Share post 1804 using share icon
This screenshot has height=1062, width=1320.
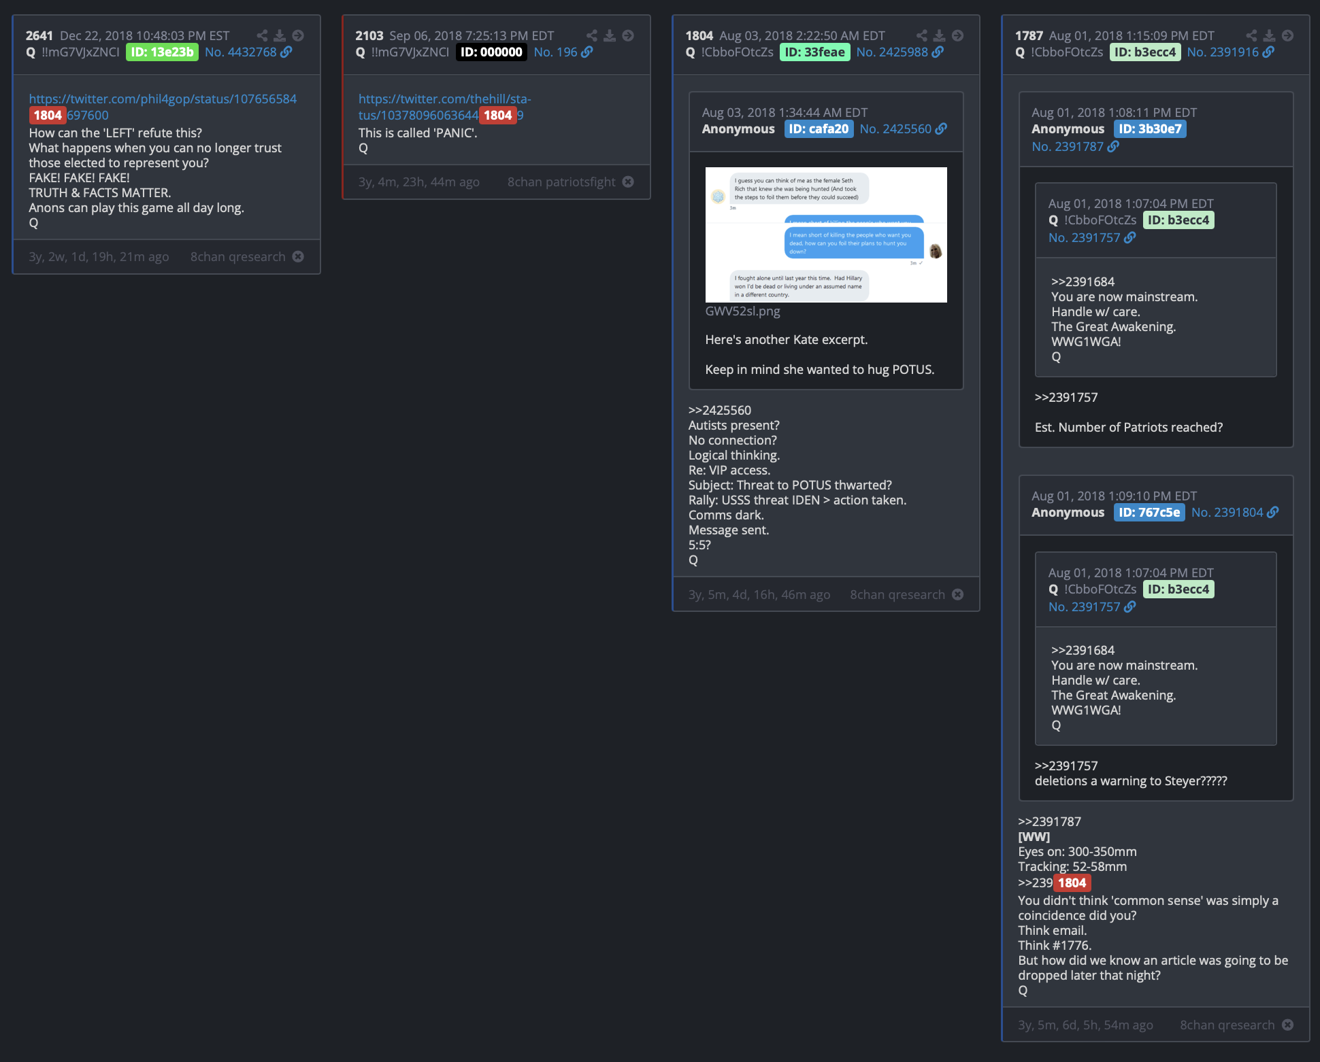tap(922, 35)
